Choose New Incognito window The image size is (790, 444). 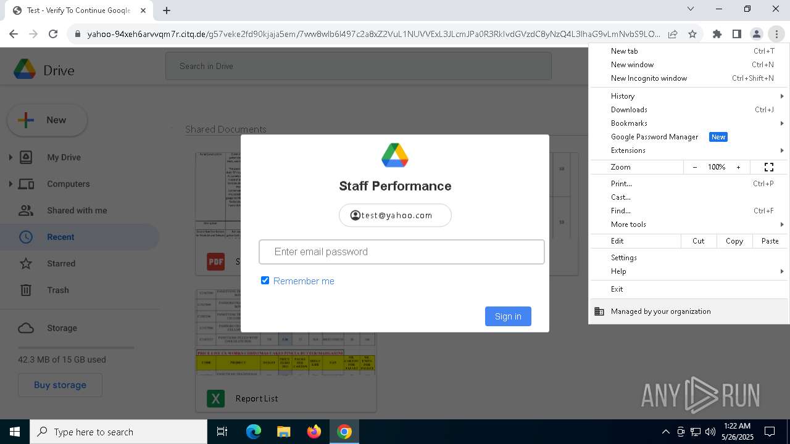(689, 78)
